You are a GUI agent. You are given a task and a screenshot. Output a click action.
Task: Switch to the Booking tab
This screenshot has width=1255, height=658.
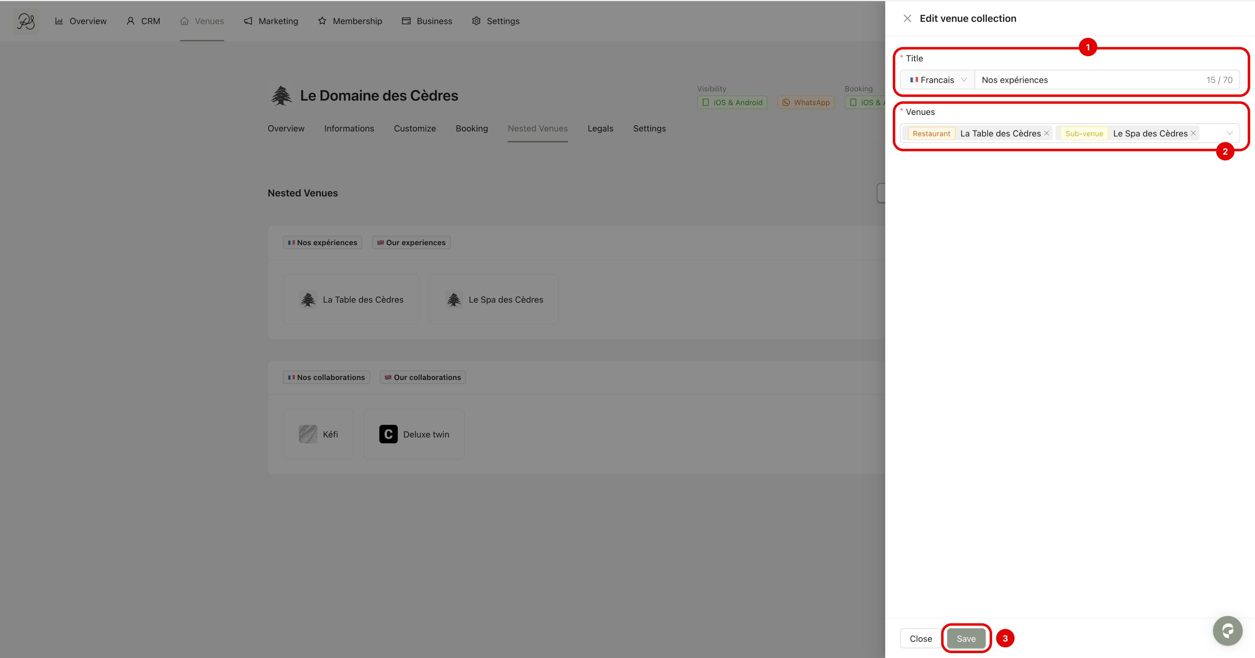tap(472, 129)
